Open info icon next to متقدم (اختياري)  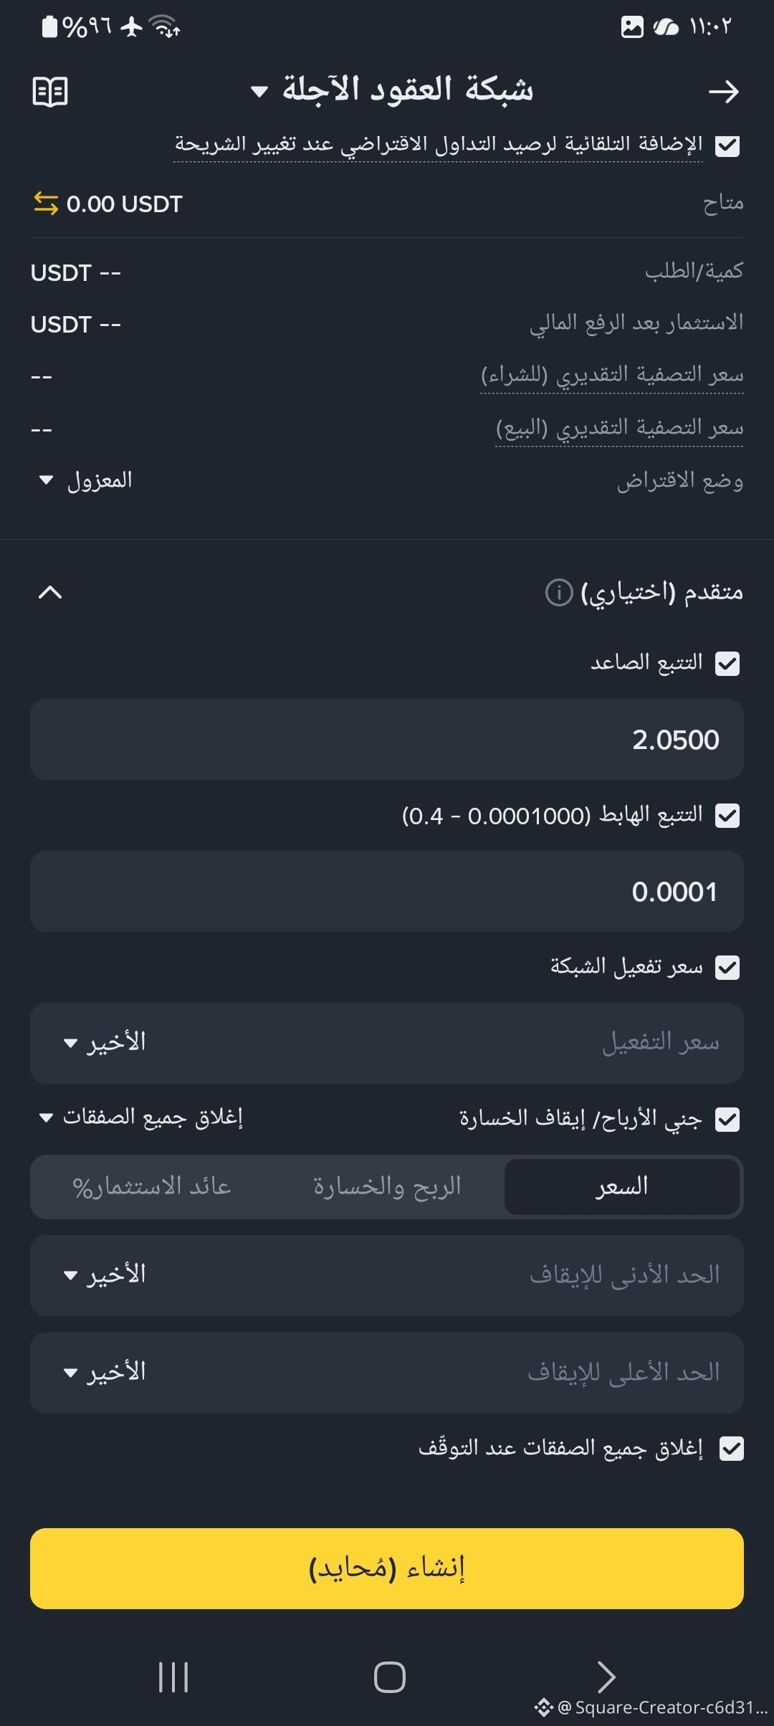coord(559,592)
